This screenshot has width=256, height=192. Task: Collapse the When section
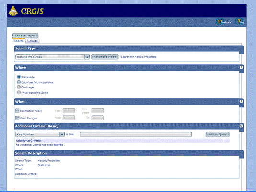point(241,101)
